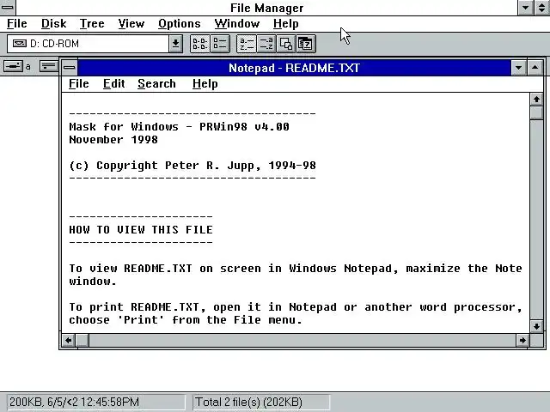This screenshot has height=412, width=550.
Task: Open Window menu in File Manager
Action: [237, 23]
